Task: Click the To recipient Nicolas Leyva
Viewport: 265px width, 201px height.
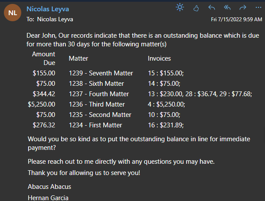Action: tap(55, 19)
